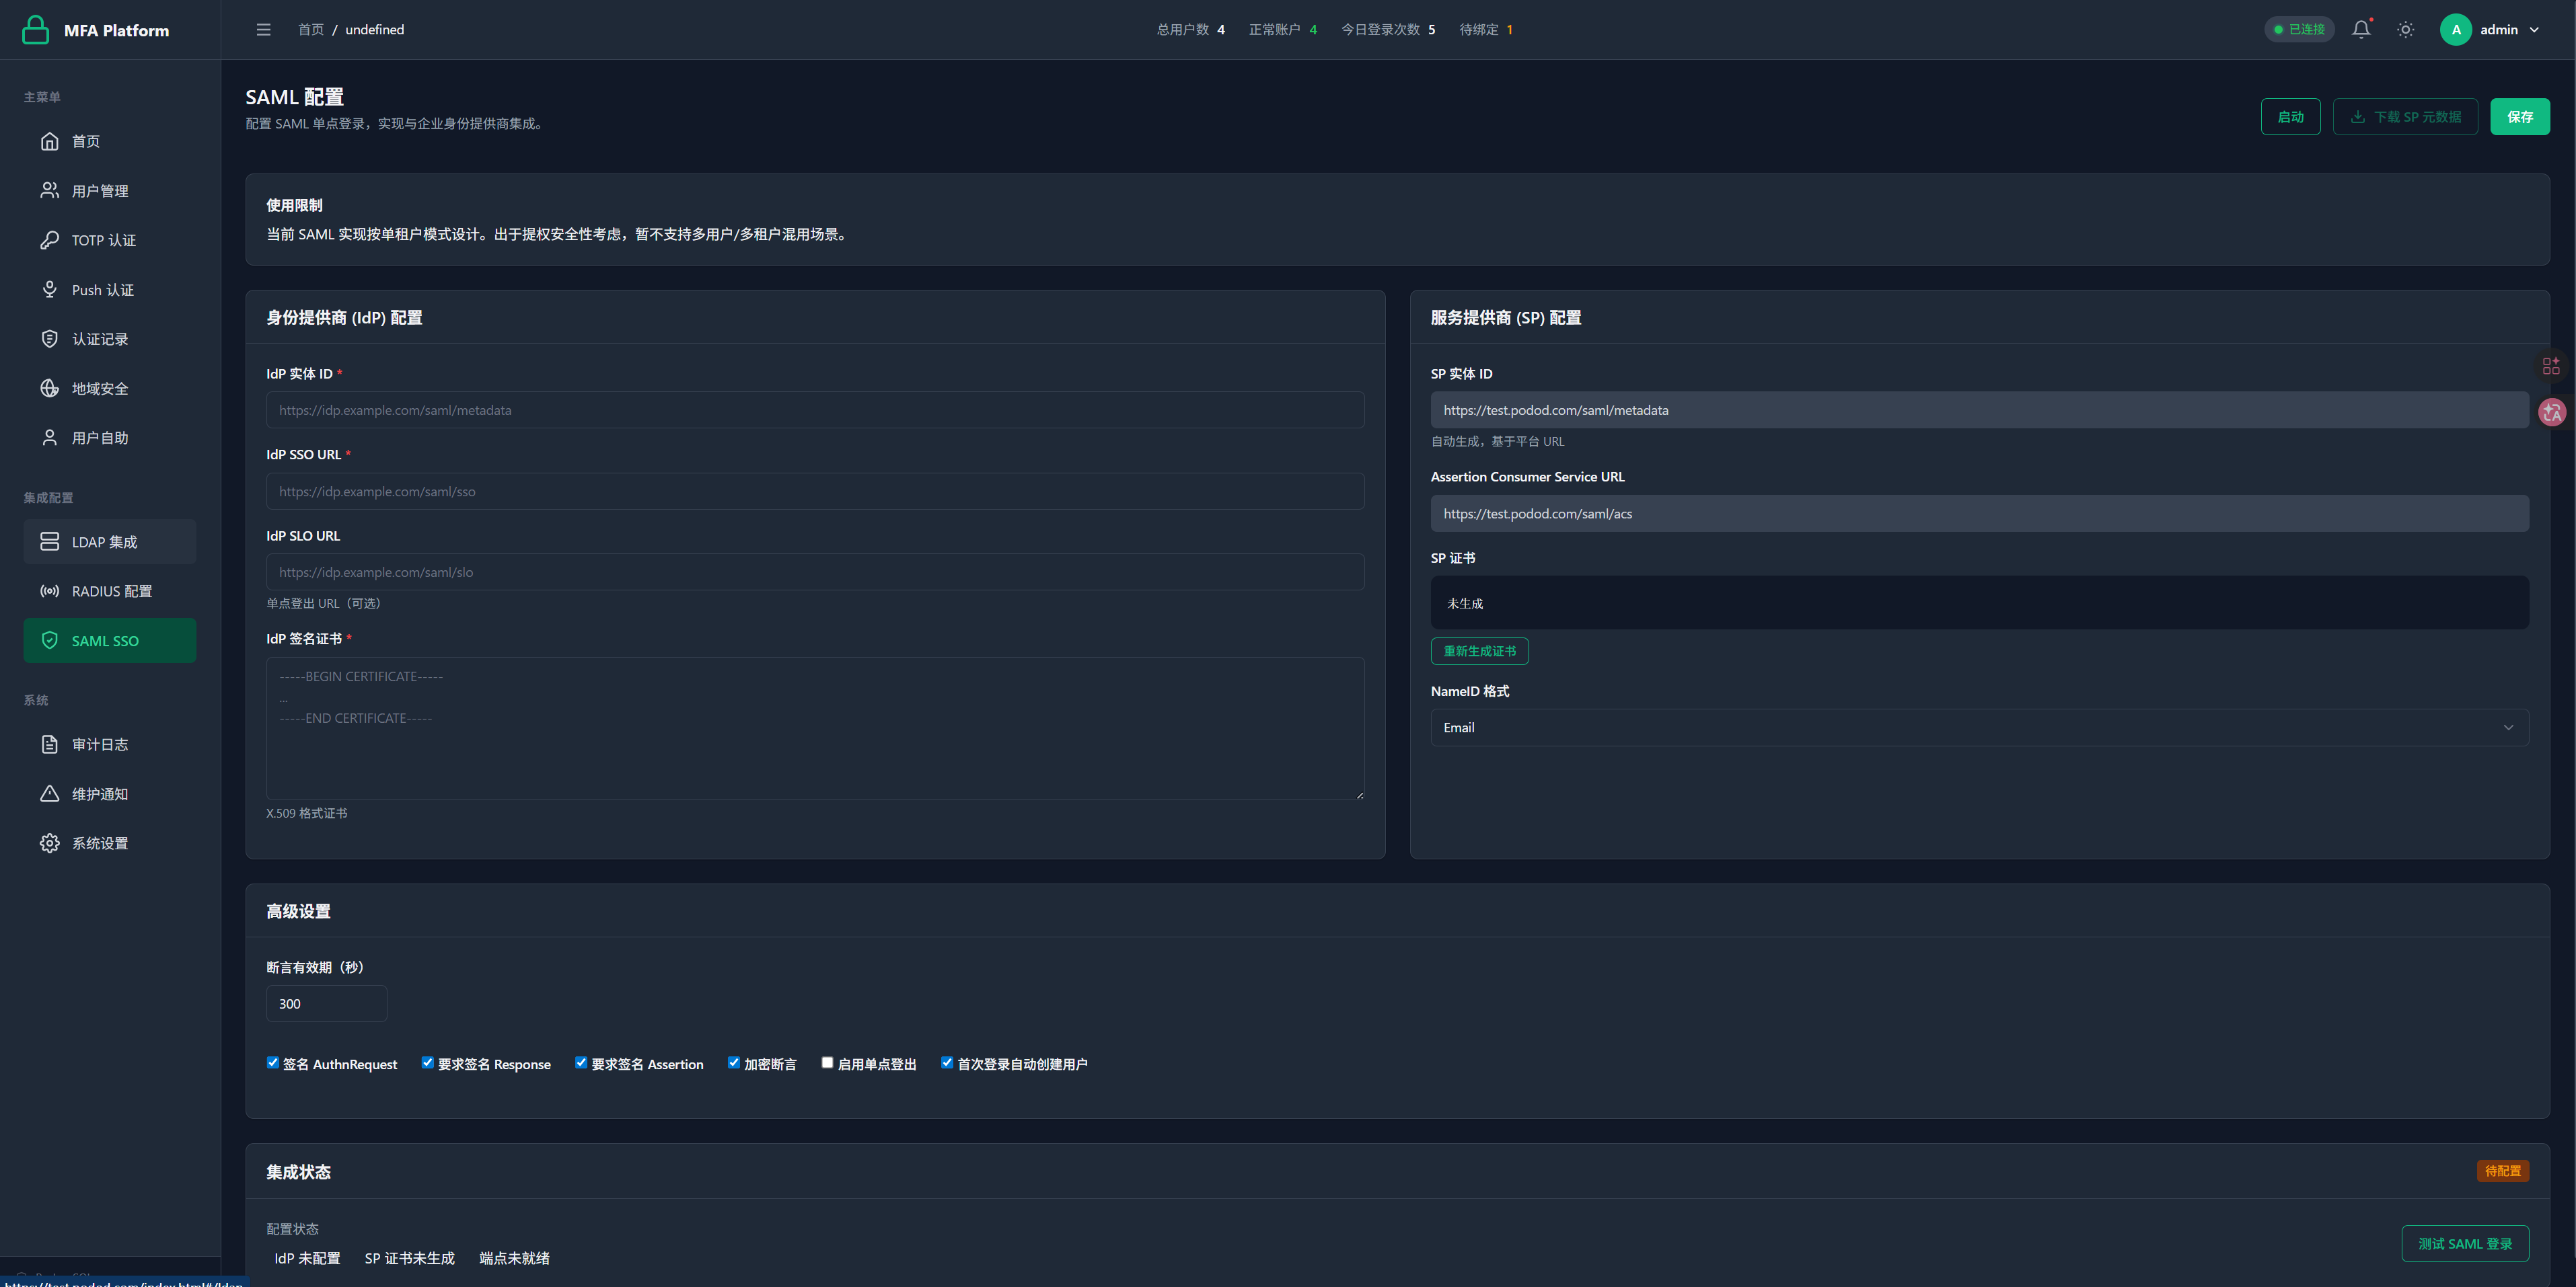Expand the admin account menu chevron

point(2534,30)
